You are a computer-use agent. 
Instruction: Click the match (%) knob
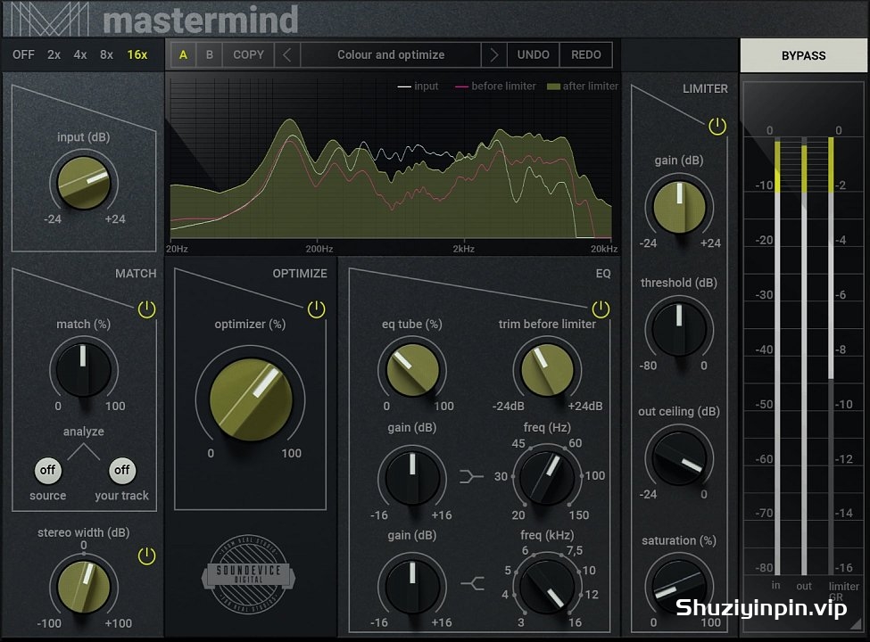[x=83, y=369]
